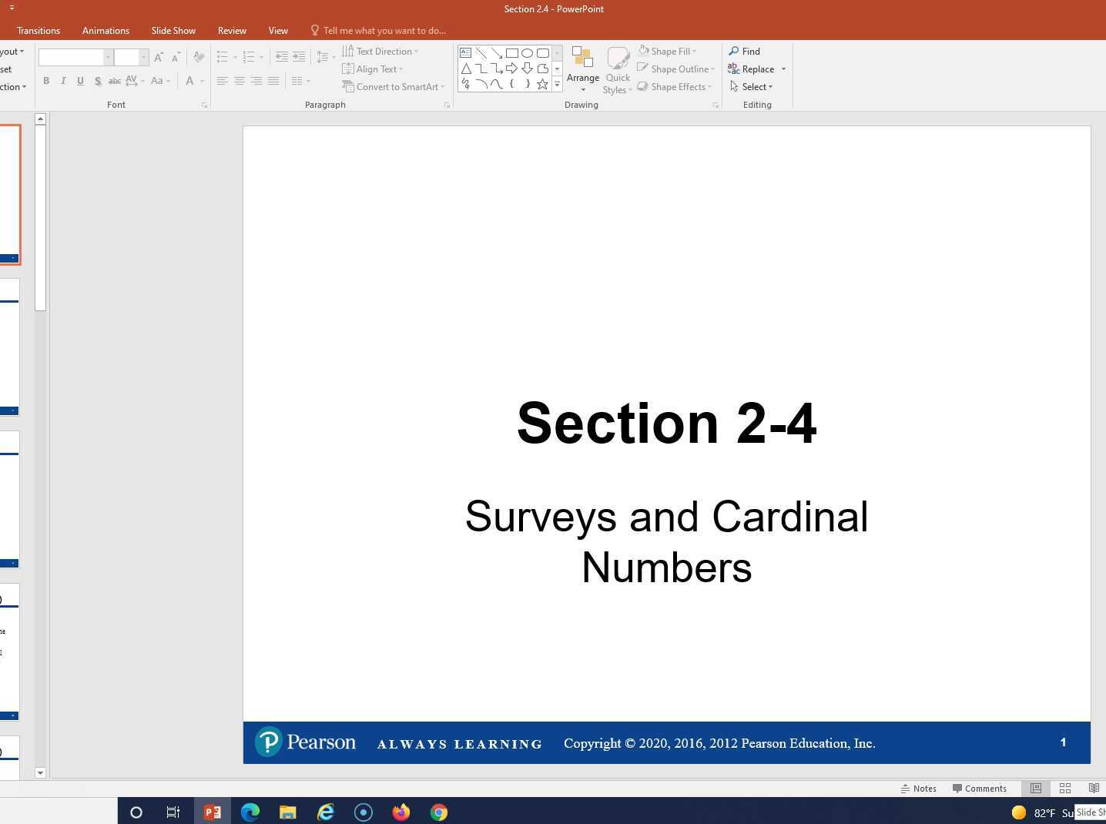Image resolution: width=1106 pixels, height=824 pixels.
Task: Open the Line Spacing dropdown
Action: (323, 56)
